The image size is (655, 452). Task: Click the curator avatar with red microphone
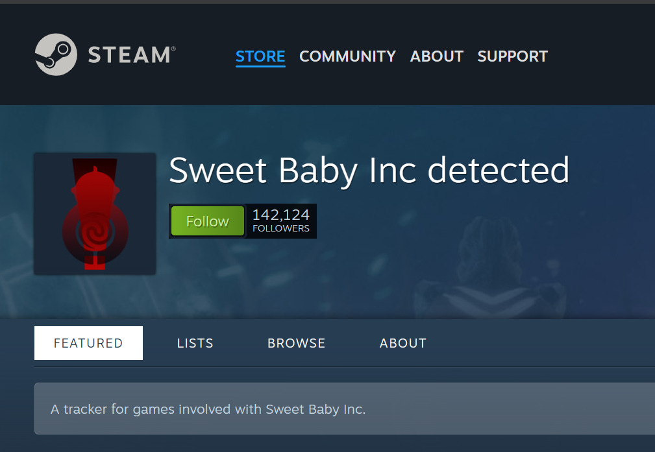(x=95, y=214)
